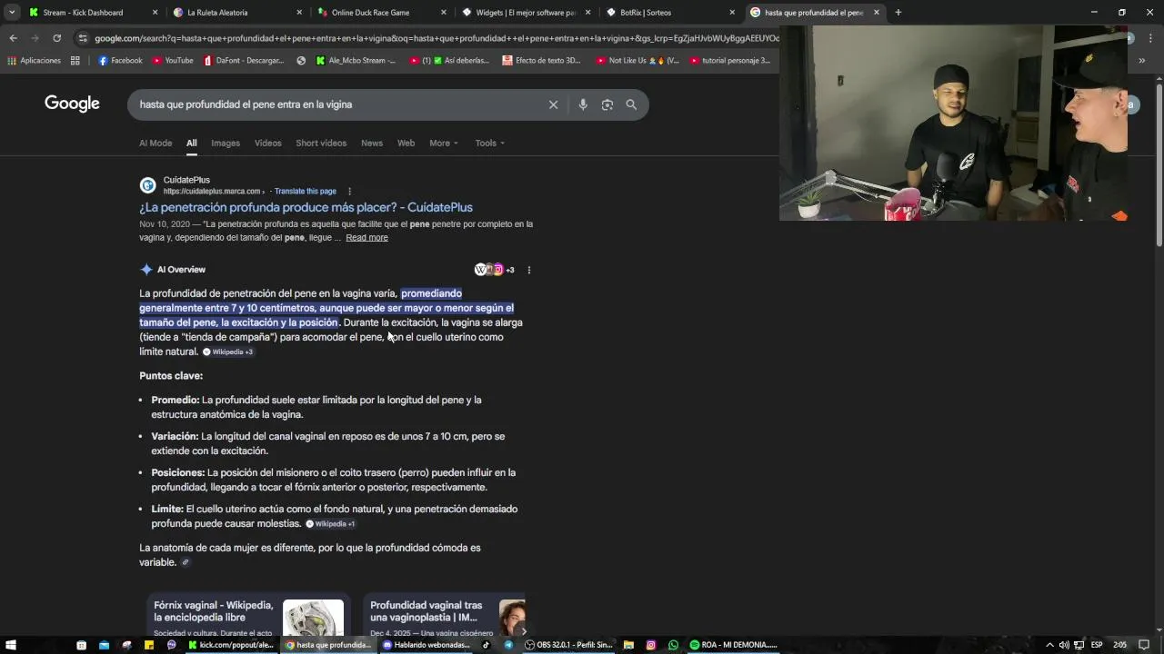Open the Instagram icon in the taskbar
Image resolution: width=1164 pixels, height=654 pixels.
click(x=651, y=645)
